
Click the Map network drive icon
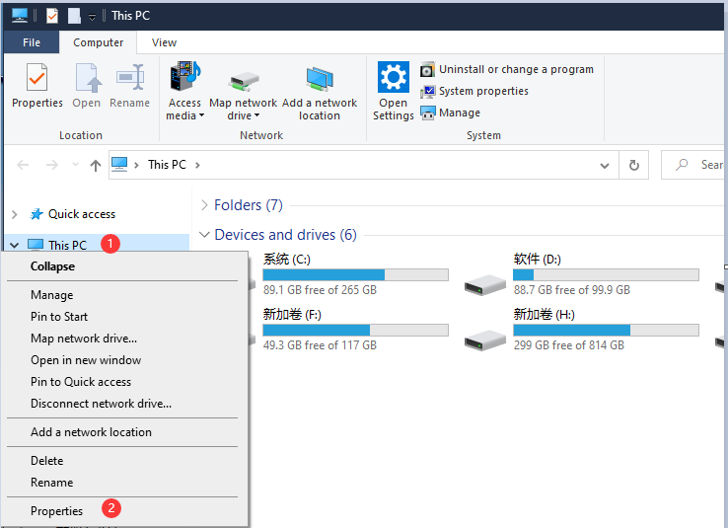tap(243, 81)
